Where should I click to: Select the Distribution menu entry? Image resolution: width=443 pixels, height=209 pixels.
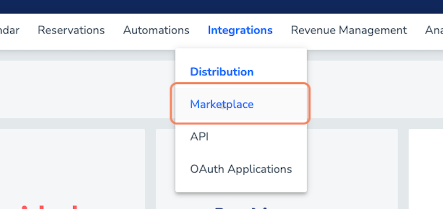point(221,72)
